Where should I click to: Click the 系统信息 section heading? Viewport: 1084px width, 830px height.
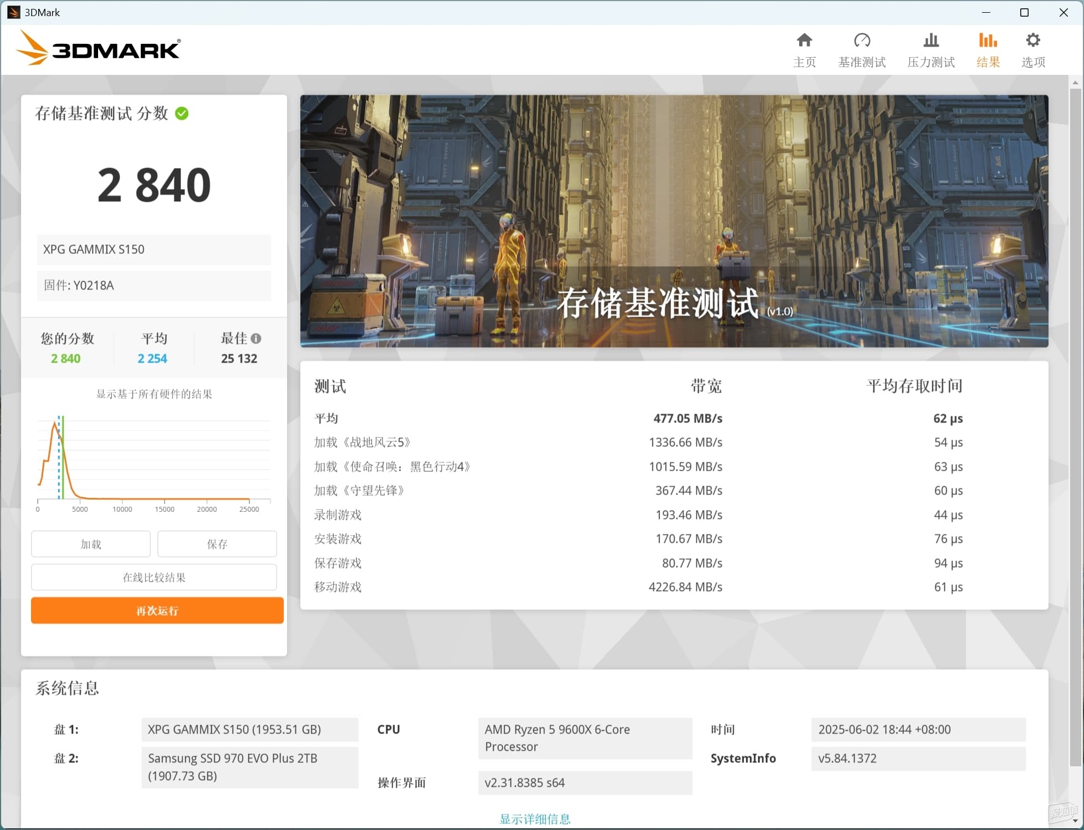68,688
